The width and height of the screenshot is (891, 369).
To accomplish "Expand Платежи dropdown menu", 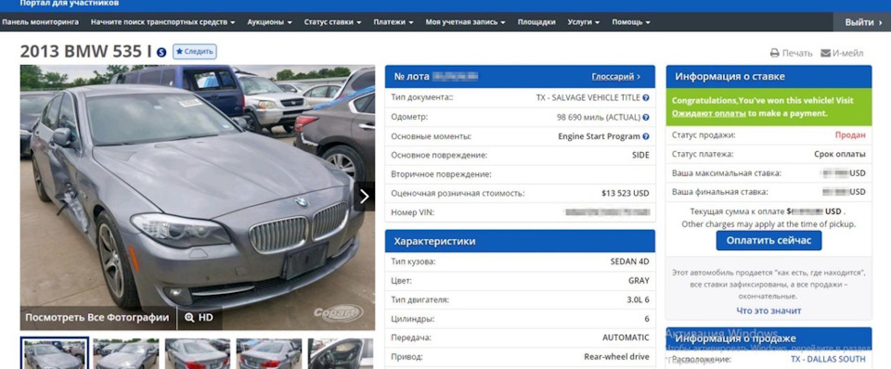I will (x=394, y=22).
